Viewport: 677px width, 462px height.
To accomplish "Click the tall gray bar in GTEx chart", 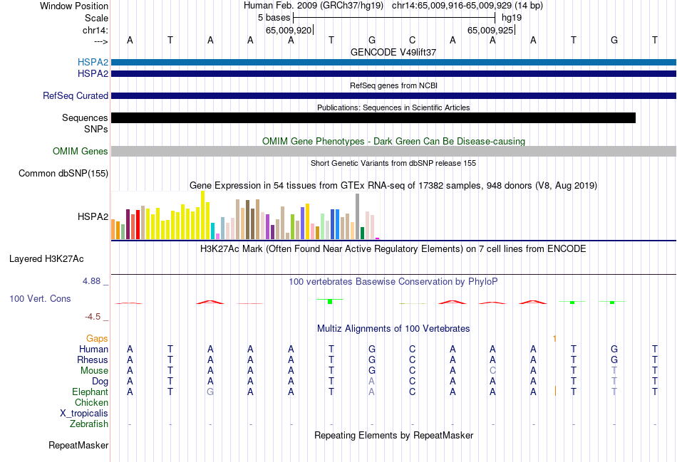I will (x=358, y=216).
